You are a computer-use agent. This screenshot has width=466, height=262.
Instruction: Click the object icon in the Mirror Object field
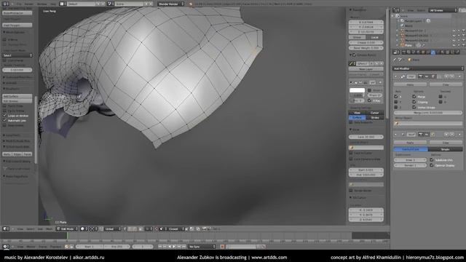(398, 123)
